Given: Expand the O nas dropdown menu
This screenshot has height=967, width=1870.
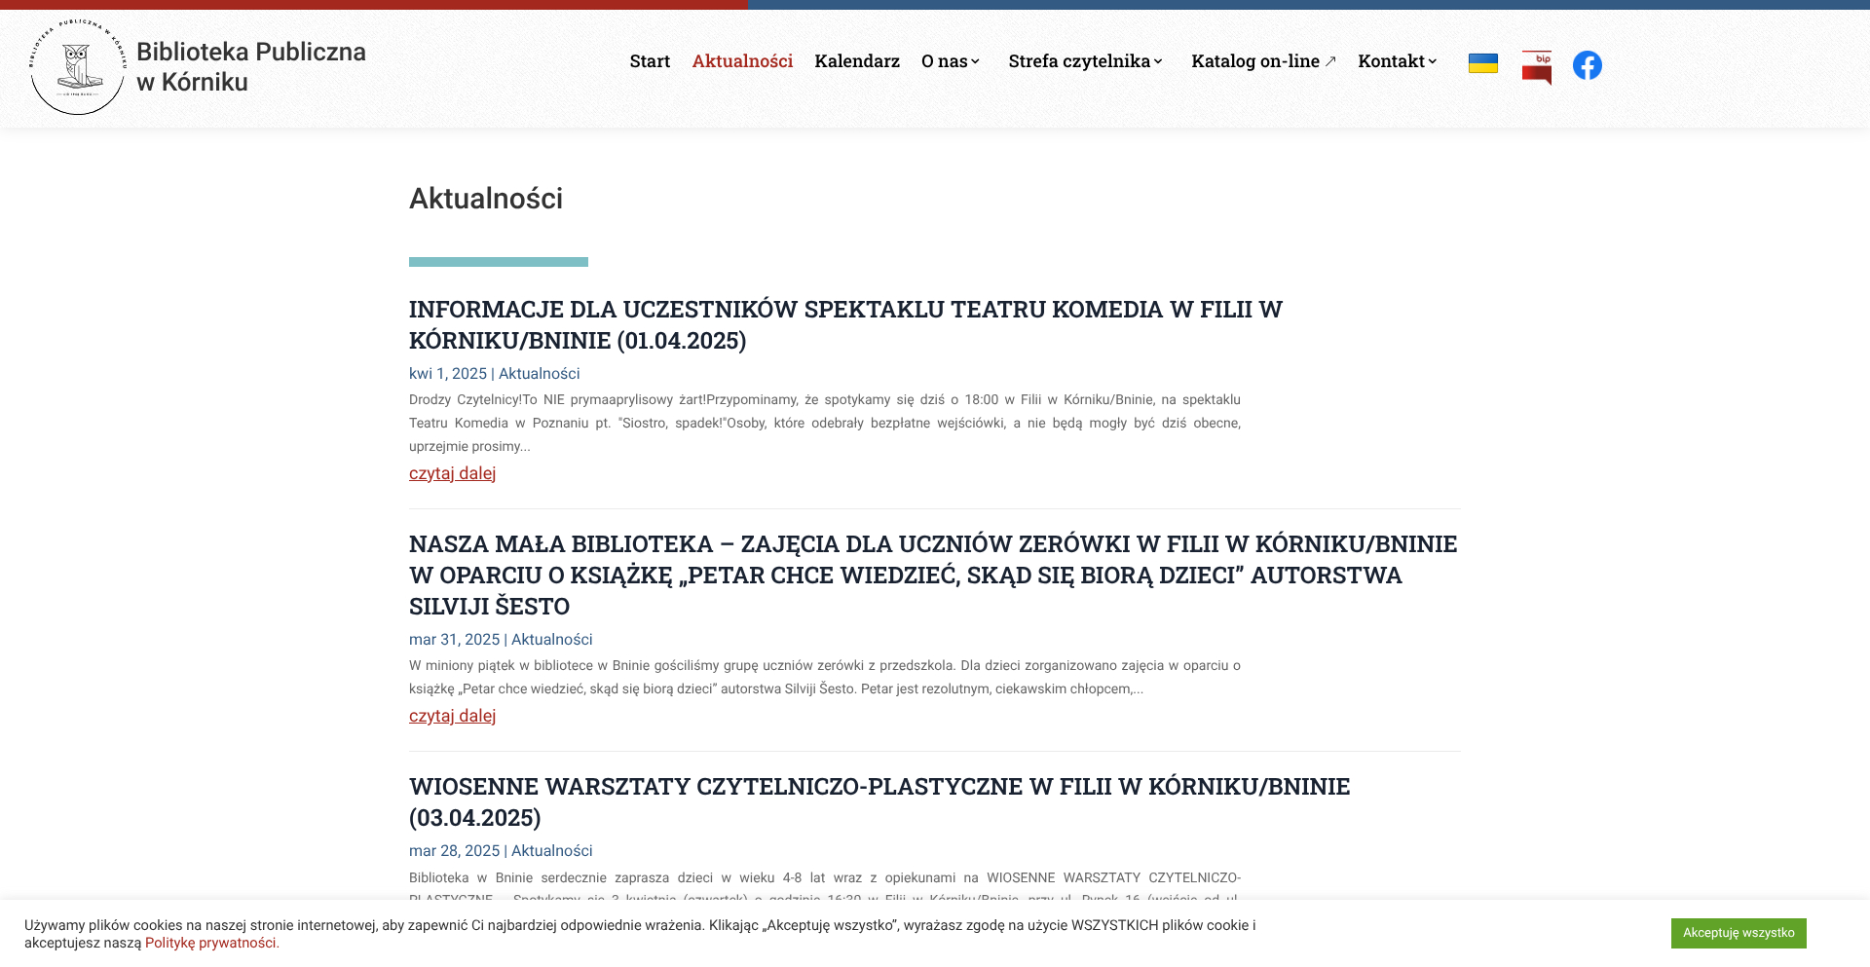Looking at the screenshot, I should coord(951,61).
